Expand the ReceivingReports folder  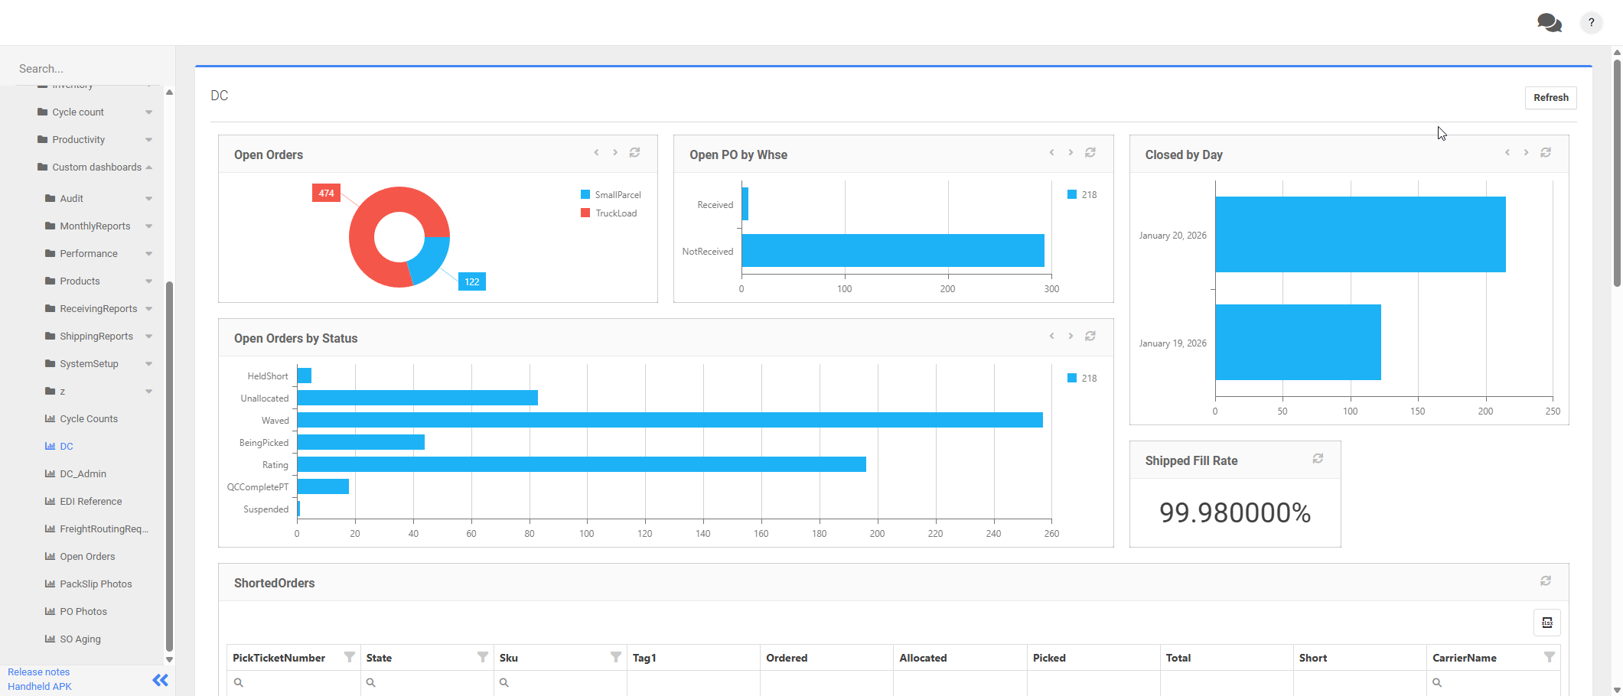coord(97,308)
